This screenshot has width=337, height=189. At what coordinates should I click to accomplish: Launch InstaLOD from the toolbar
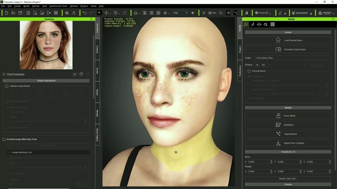coord(262,12)
